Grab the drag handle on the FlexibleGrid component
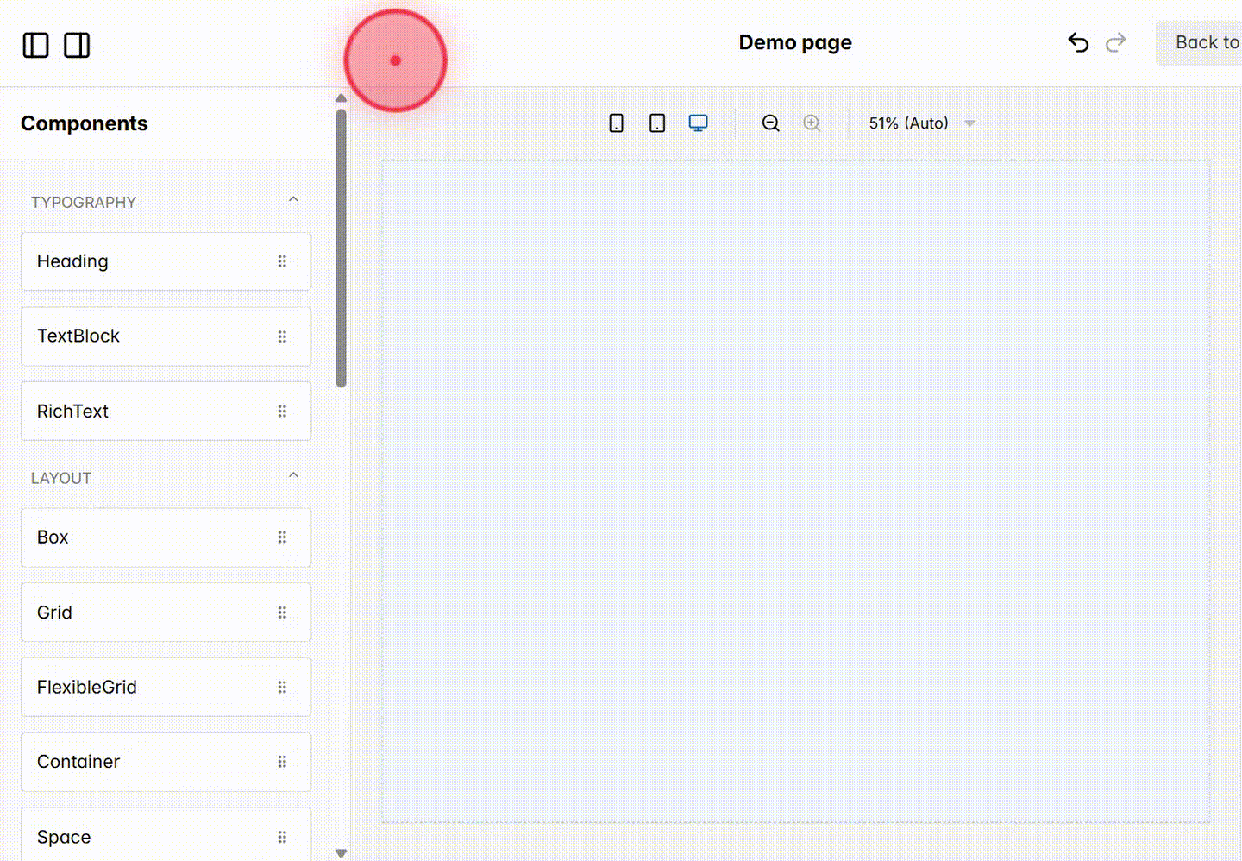Screen dimensions: 1242x861 [282, 687]
